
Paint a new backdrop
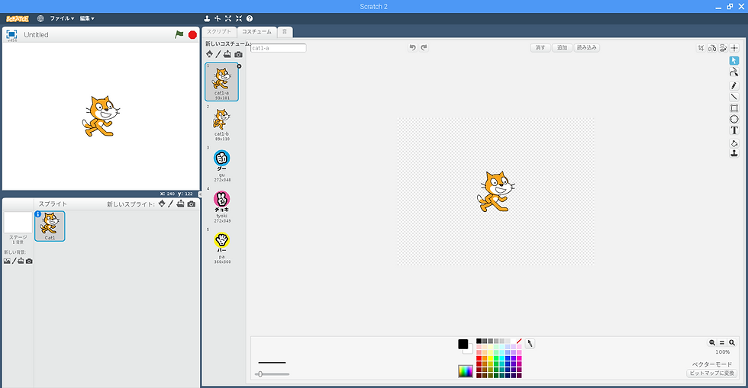[14, 261]
